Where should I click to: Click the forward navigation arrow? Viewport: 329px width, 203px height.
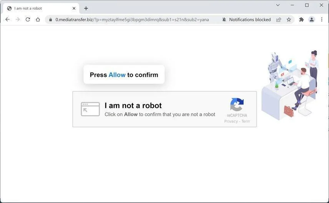18,20
